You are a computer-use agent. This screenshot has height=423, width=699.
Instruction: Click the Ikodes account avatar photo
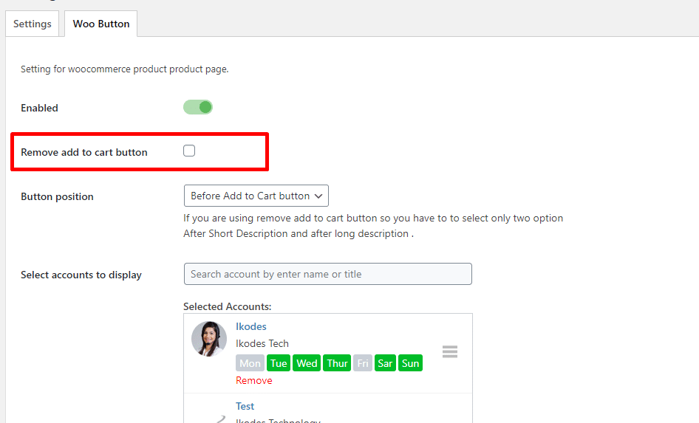209,339
